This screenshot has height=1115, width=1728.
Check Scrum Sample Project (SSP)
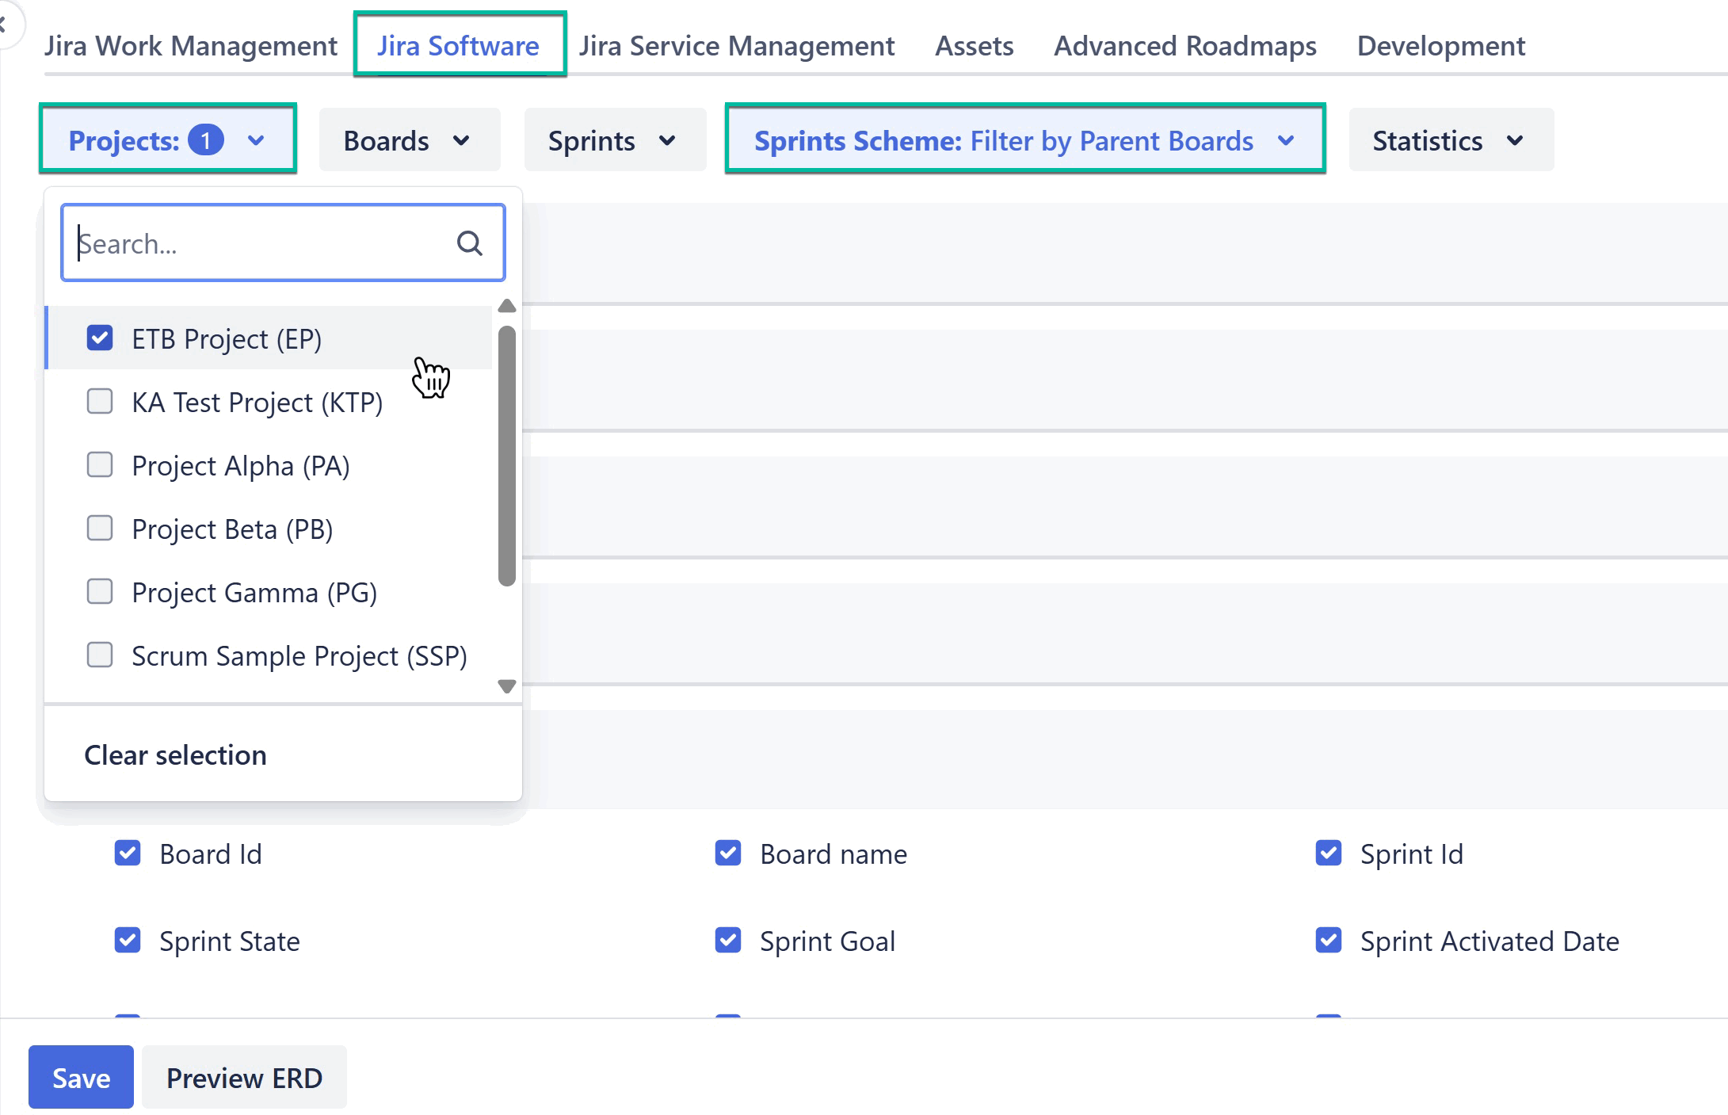pyautogui.click(x=100, y=655)
